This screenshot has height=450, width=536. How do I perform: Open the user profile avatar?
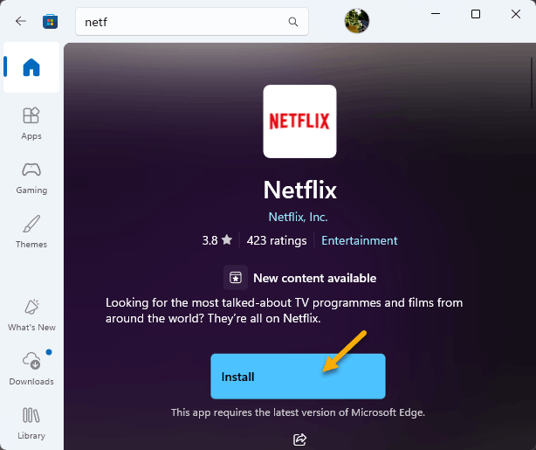356,21
